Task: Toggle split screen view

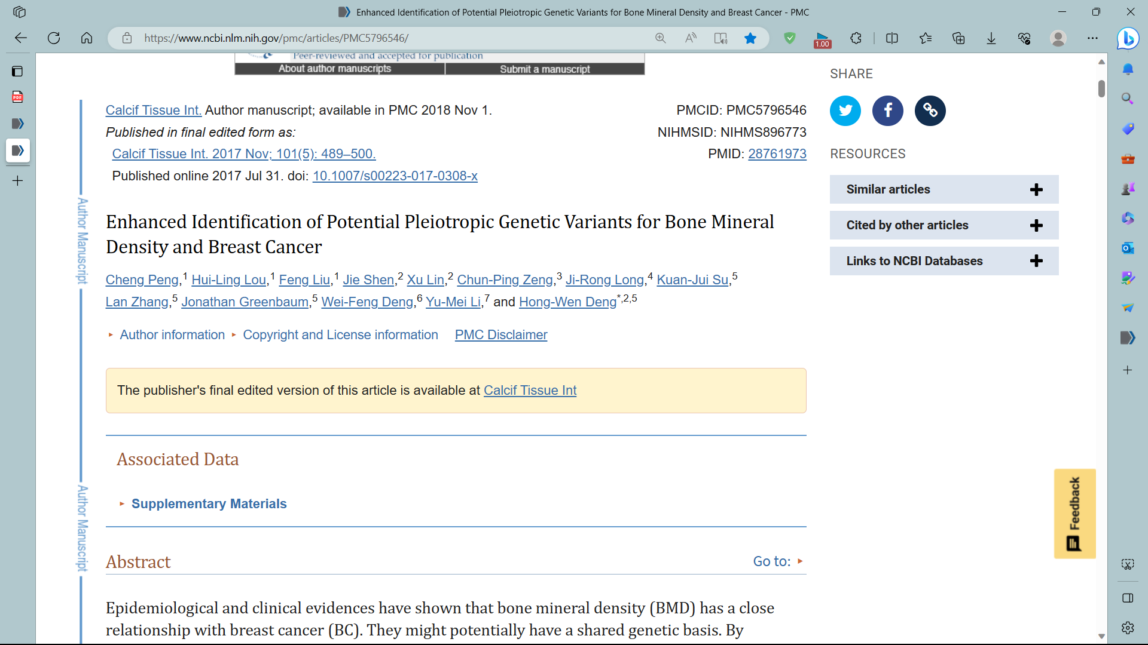Action: [x=891, y=38]
